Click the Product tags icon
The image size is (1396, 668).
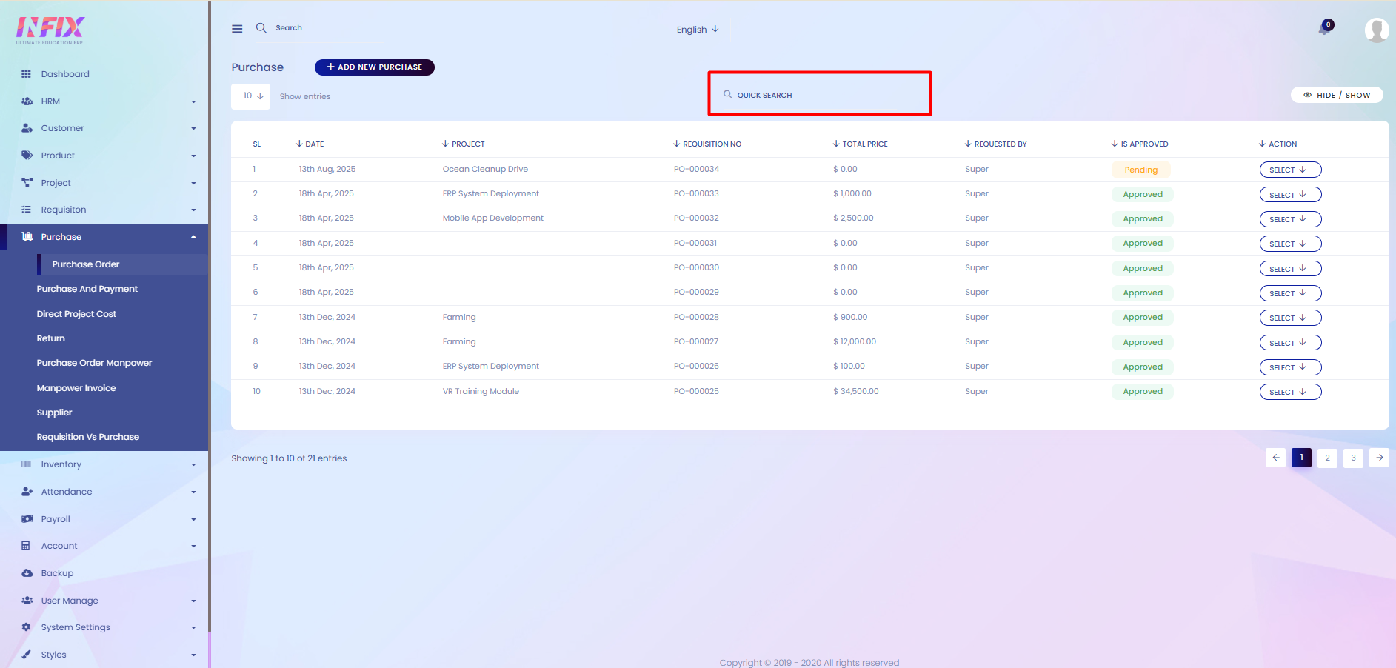pyautogui.click(x=27, y=156)
